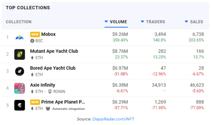The height and width of the screenshot is (125, 211).
Task: Sort by the Traders column arrow
Action: tap(143, 21)
